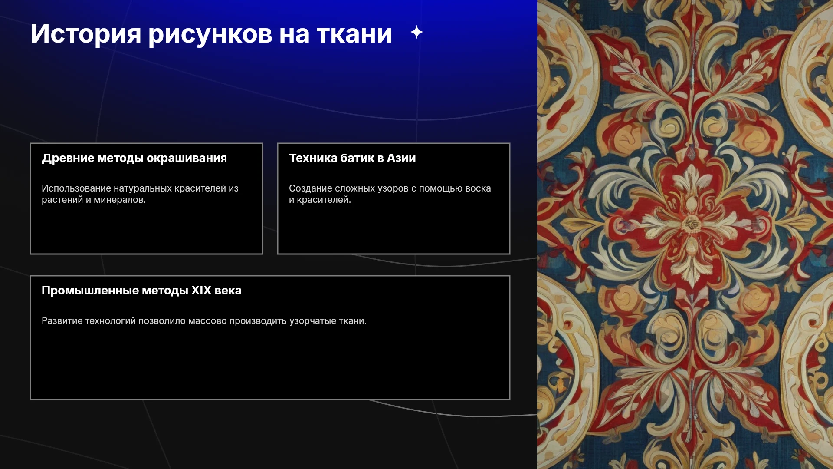Image resolution: width=833 pixels, height=469 pixels.
Task: Click the empty area in the ancient dyeing card
Action: 146,229
